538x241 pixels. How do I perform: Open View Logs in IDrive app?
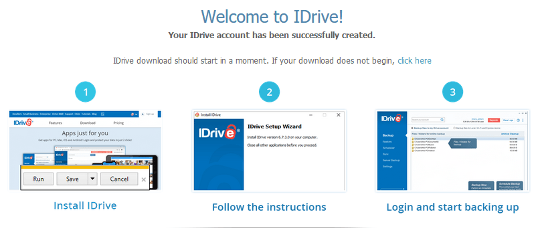coord(508,120)
